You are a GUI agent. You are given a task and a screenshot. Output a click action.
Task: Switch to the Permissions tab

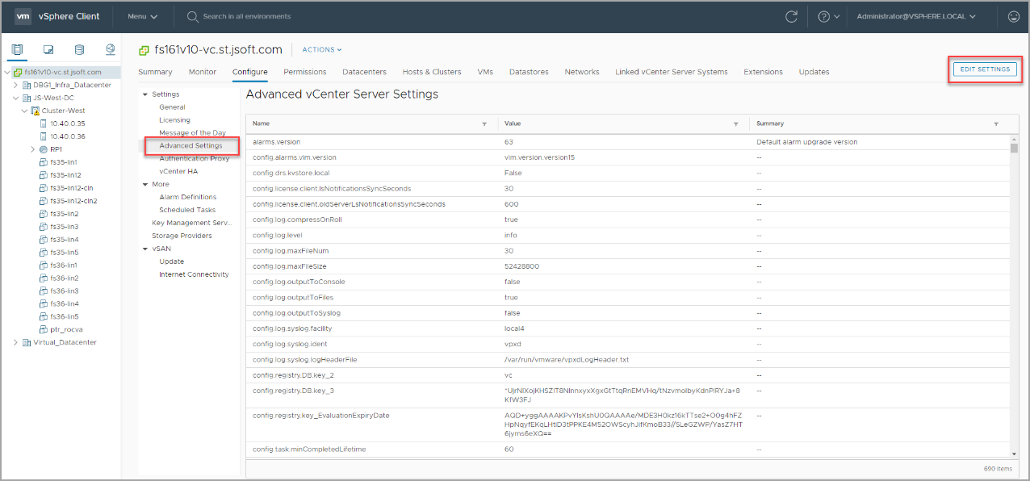click(304, 72)
